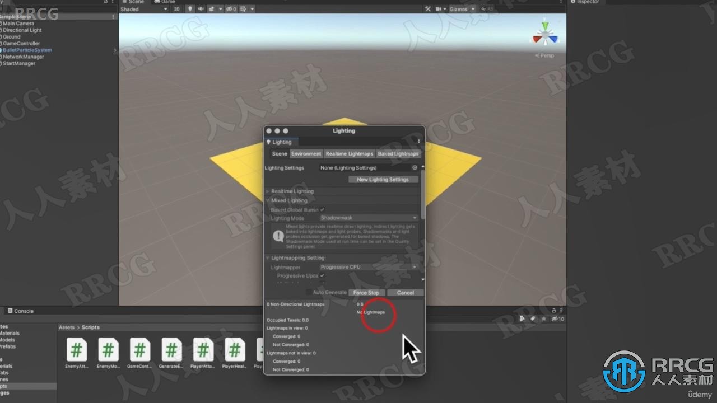Click the Scene view search field
The width and height of the screenshot is (717, 403).
pos(522,9)
